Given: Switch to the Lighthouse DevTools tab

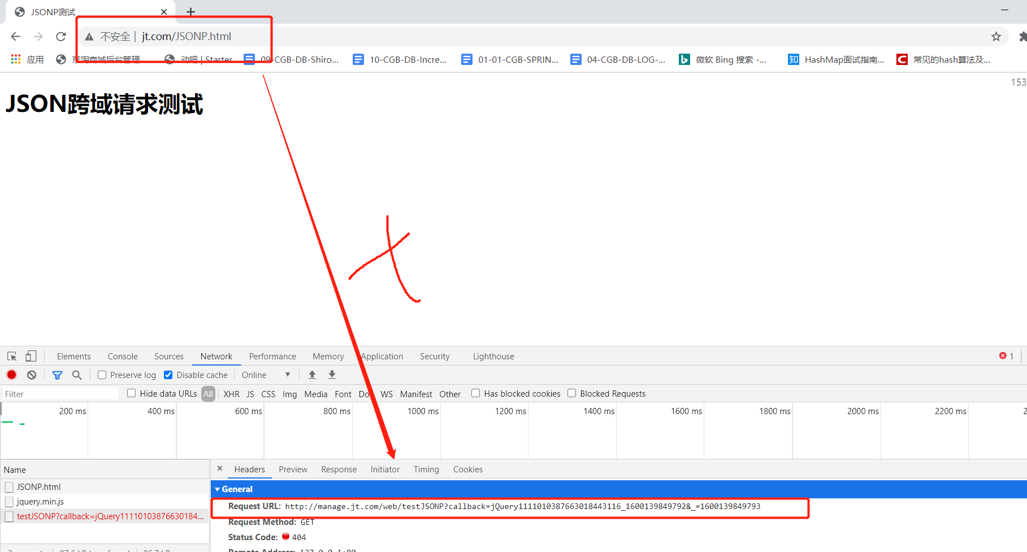Looking at the screenshot, I should pos(493,357).
